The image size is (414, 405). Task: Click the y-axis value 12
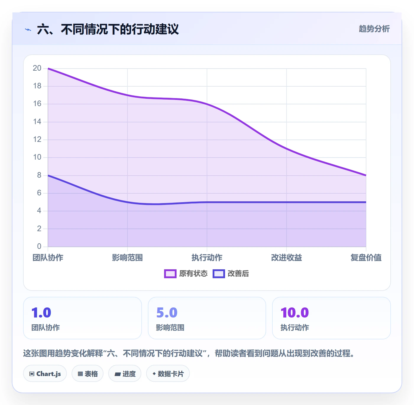[37, 140]
